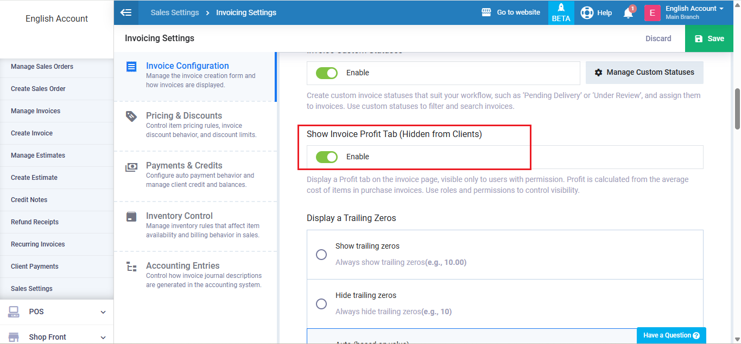
Task: Click the Go to website store icon
Action: pyautogui.click(x=486, y=12)
